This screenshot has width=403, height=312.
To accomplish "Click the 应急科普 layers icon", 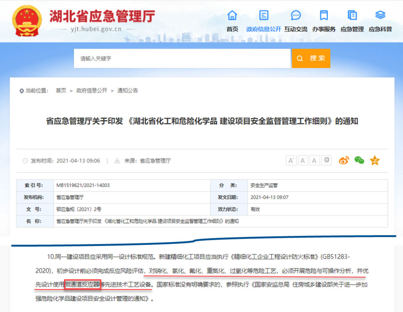I will pos(380,15).
